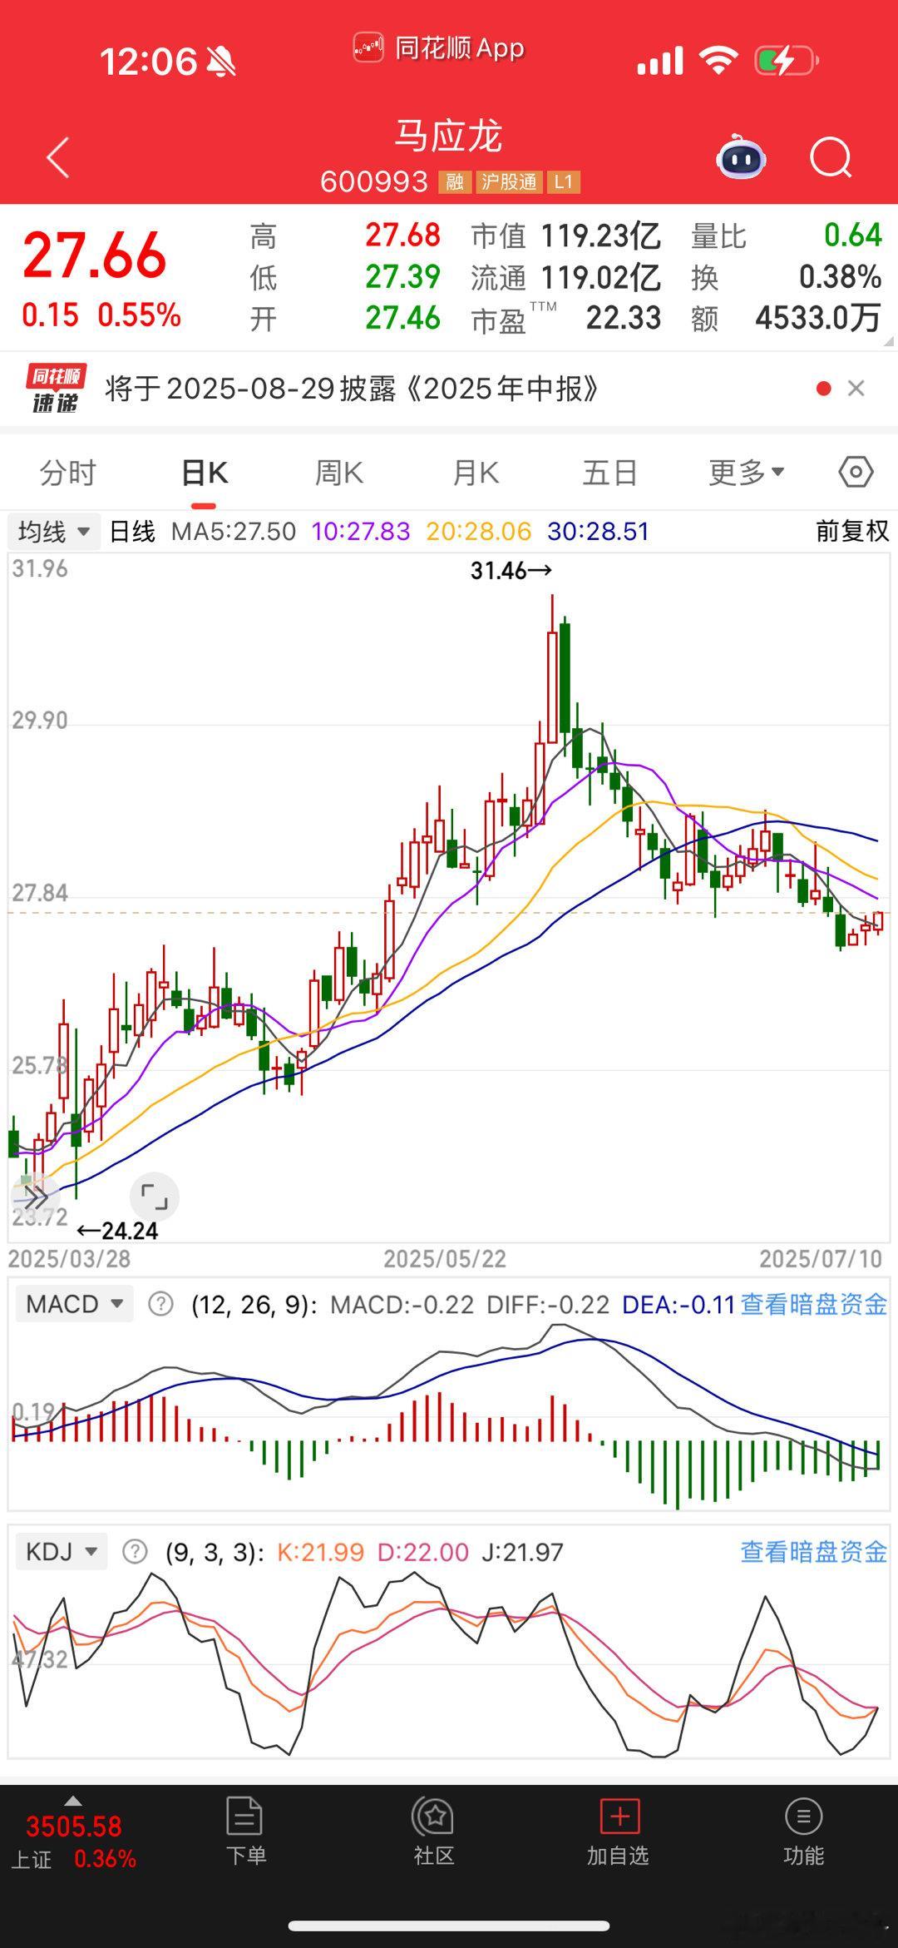
Task: Expand the MACD indicator dropdown
Action: coord(74,1304)
